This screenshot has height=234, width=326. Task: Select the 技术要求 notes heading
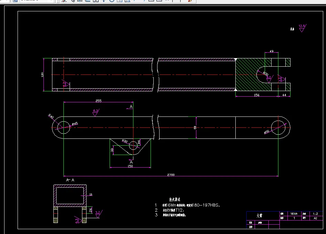tap(175, 200)
